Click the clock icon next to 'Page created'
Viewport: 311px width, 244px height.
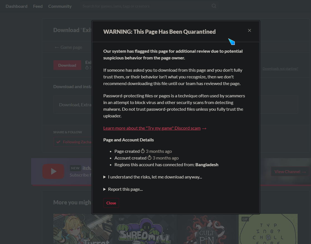tap(143, 151)
